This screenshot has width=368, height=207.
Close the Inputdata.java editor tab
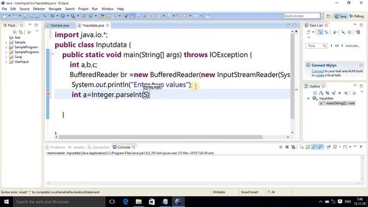108,25
